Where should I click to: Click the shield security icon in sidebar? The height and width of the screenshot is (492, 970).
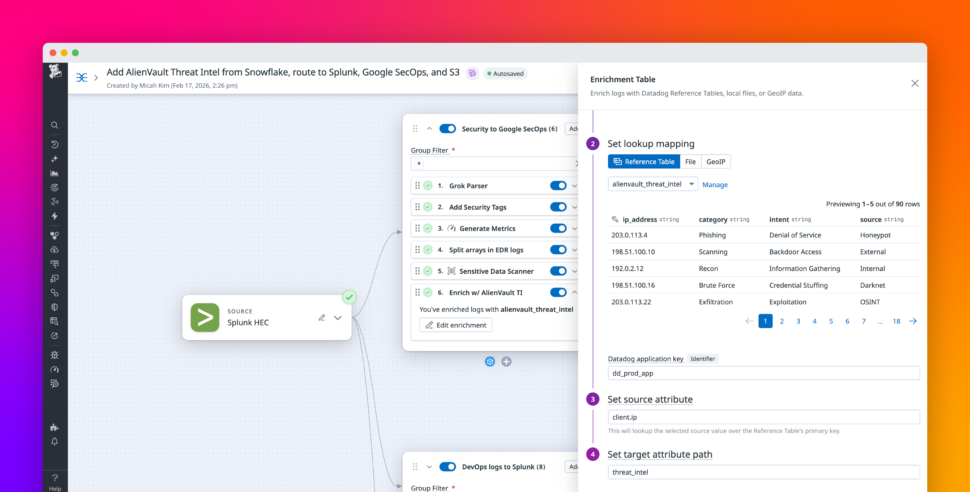(x=55, y=307)
